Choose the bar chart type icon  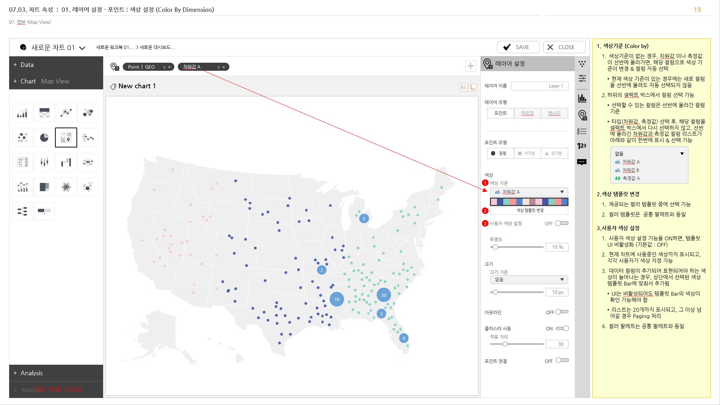tap(22, 113)
